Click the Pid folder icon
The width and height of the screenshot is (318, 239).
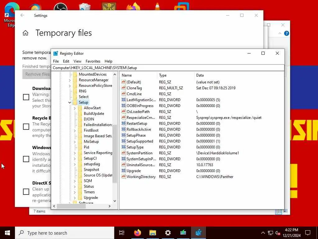80,147
